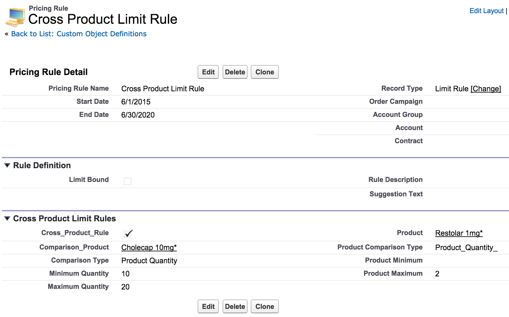Open the Cholecap 10mg comparison product

(149, 248)
